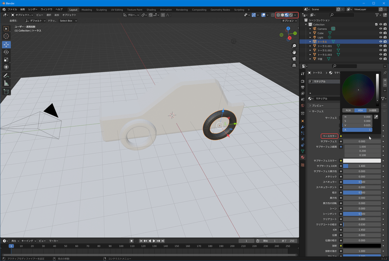This screenshot has width=389, height=261.
Task: Select RGB mode in the color picker
Action: (348, 110)
